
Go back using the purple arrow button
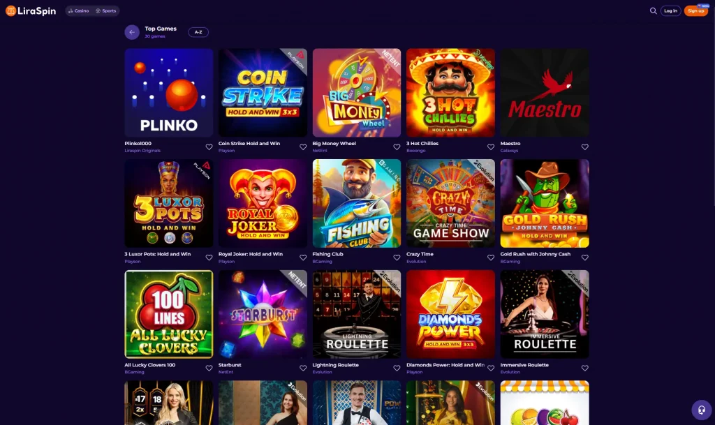132,32
